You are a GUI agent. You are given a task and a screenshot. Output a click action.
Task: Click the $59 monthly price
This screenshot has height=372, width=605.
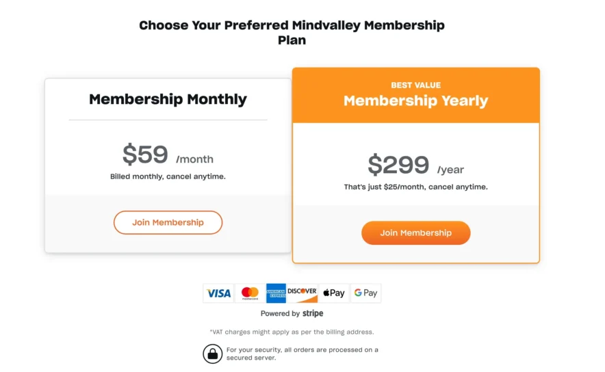146,155
